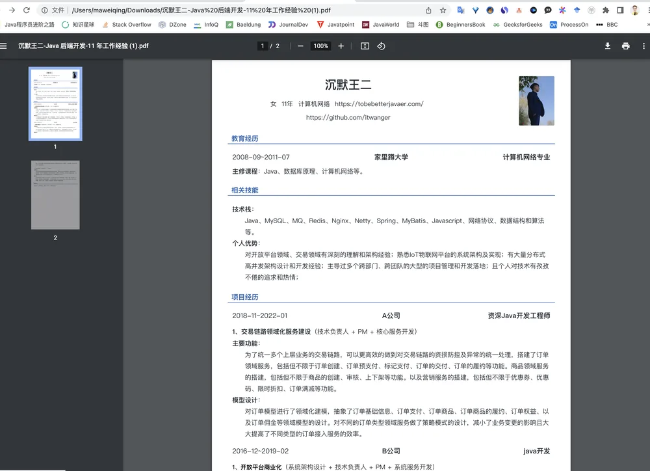Rotate the PDF counterclockwise
The image size is (650, 471).
pos(382,46)
